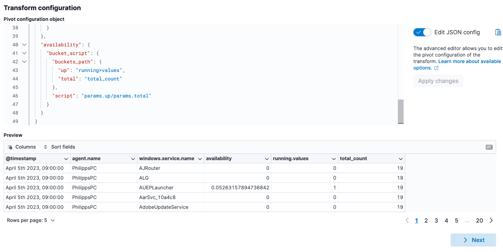Go to next page arrow in pagination

pyautogui.click(x=491, y=221)
